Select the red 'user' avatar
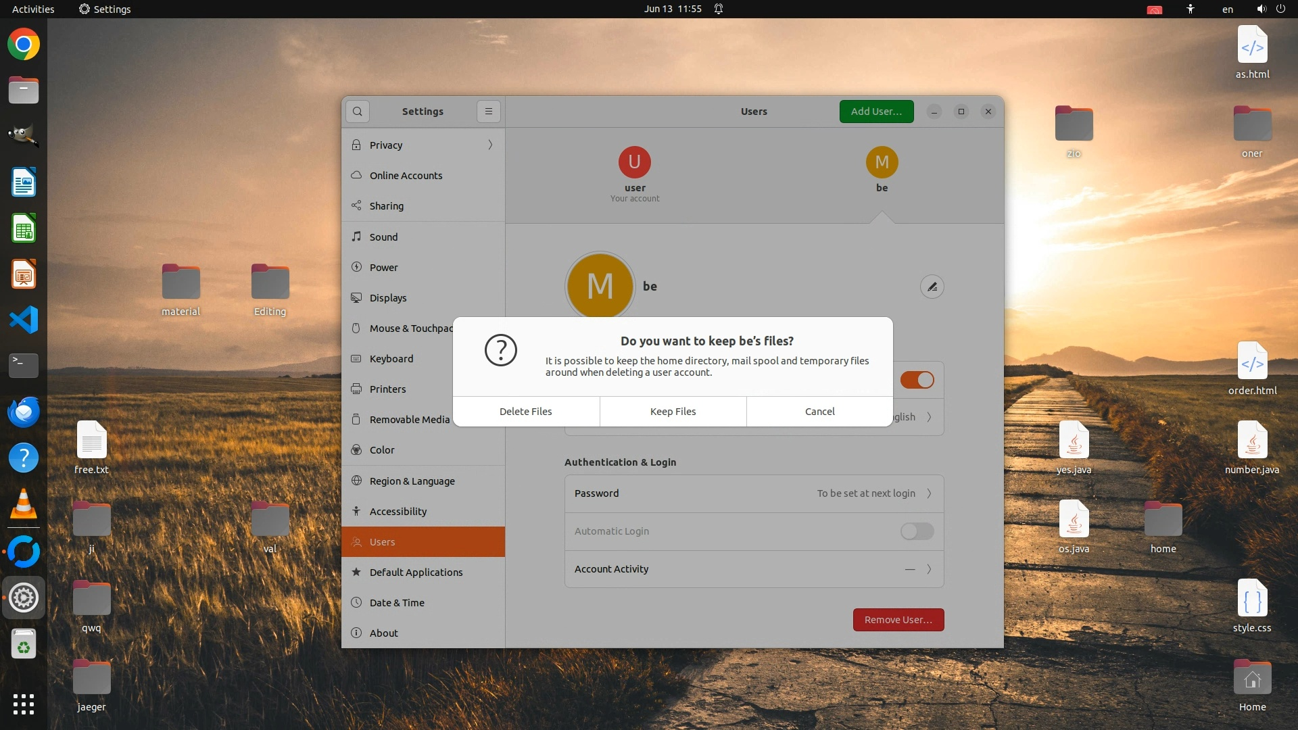 click(x=634, y=162)
